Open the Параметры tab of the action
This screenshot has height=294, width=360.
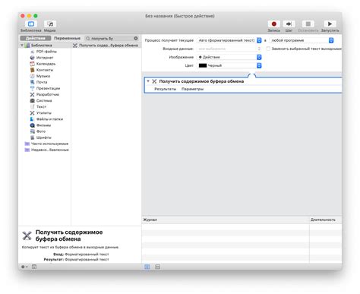click(x=193, y=89)
